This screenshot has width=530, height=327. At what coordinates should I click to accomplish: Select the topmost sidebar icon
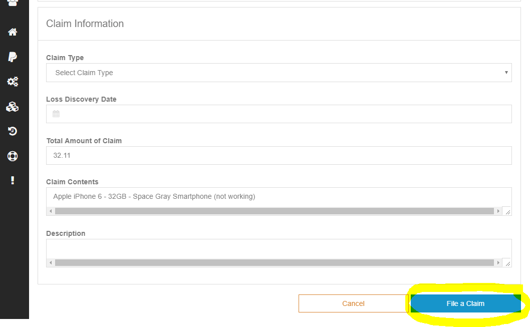click(13, 3)
